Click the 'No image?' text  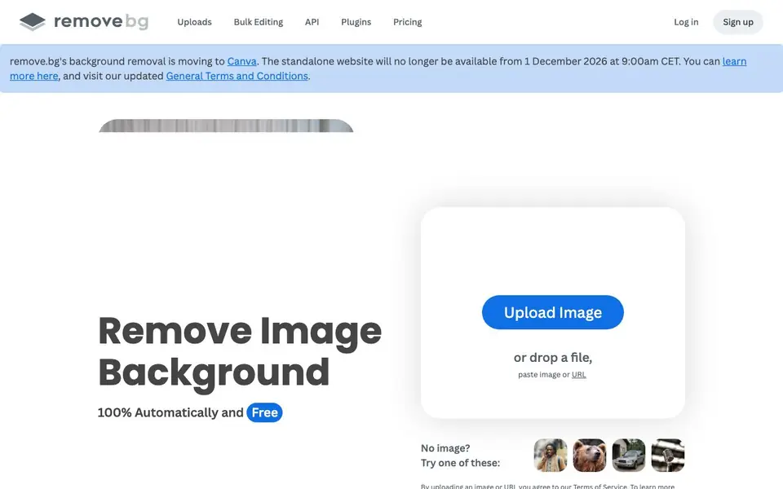coord(445,448)
